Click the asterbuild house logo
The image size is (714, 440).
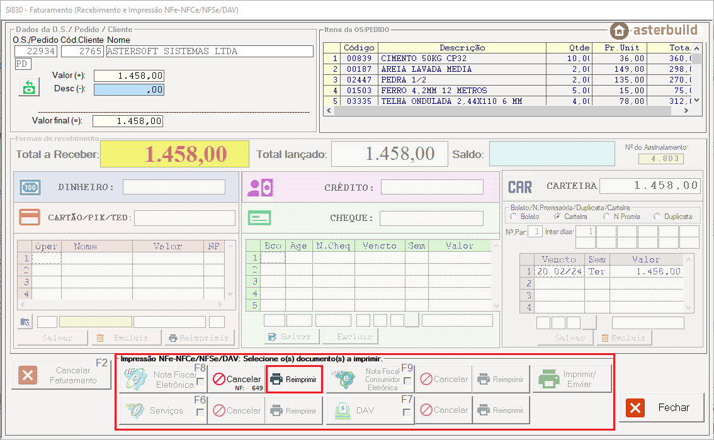(x=620, y=30)
